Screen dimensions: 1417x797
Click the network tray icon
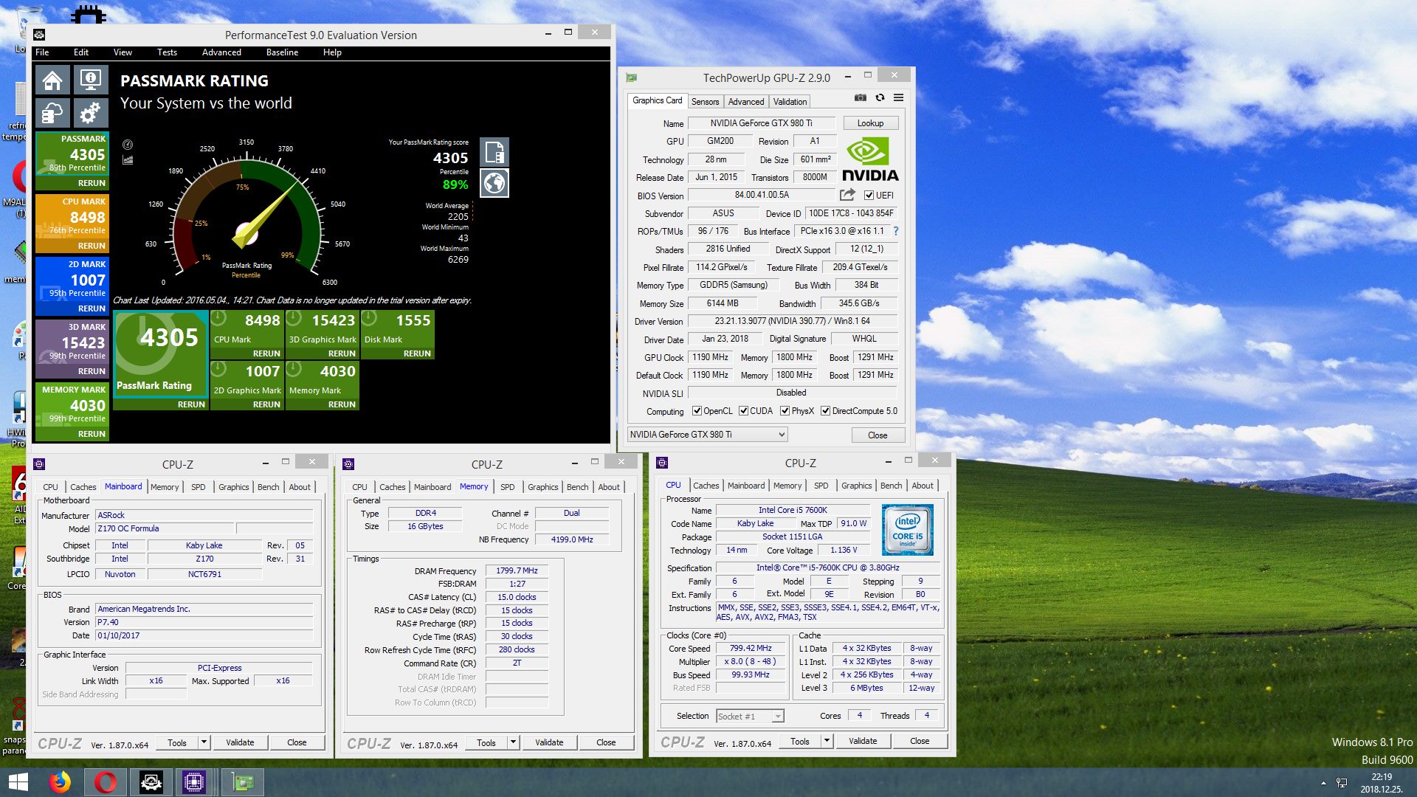(x=1342, y=783)
